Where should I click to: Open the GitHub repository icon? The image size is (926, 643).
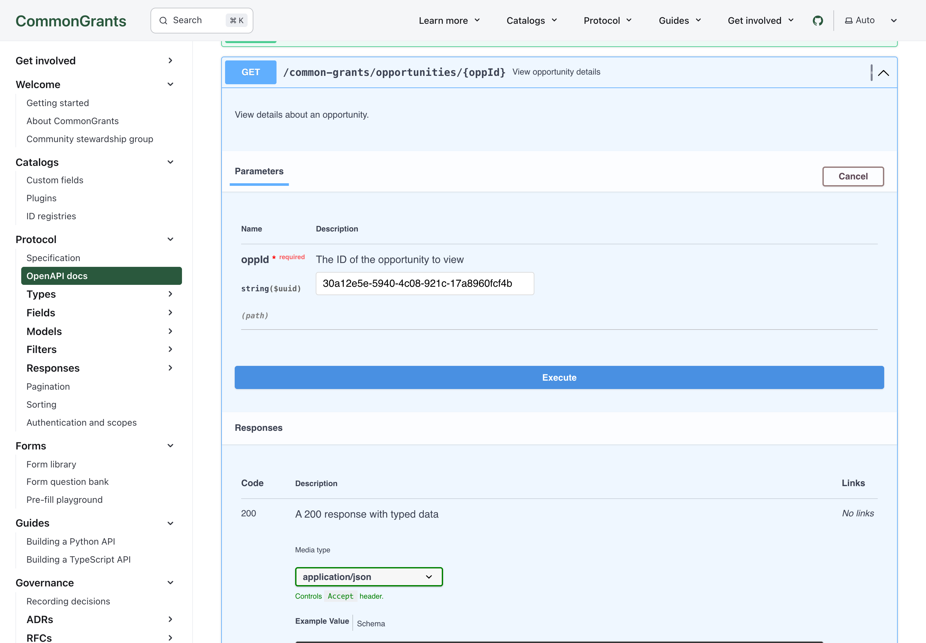(818, 21)
